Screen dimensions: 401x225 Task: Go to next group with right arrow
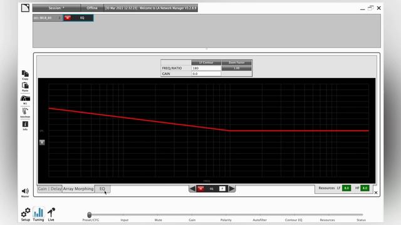(x=232, y=189)
